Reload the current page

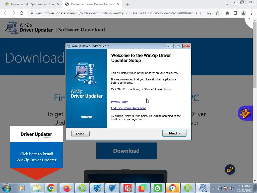22,13
